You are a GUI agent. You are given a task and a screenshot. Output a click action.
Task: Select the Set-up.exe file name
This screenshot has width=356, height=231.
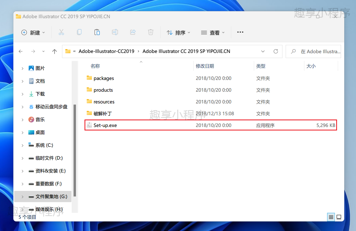coord(105,125)
